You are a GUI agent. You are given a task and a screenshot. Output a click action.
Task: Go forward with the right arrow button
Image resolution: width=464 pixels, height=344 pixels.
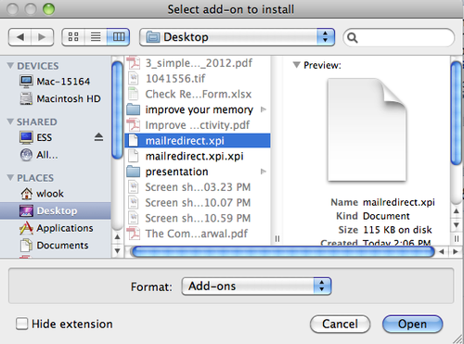(42, 37)
